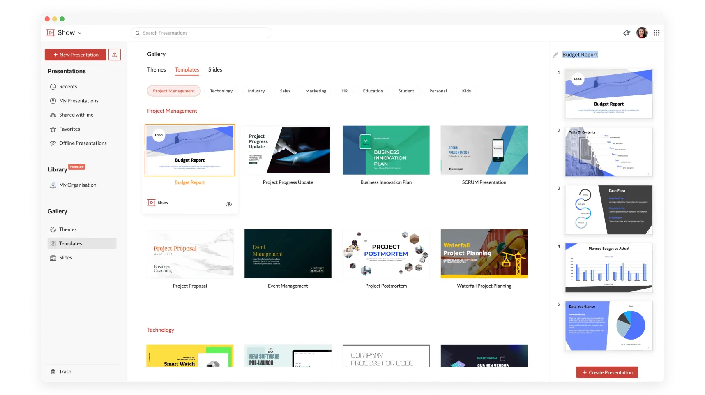Open Shared with me section
Viewport: 705px width, 395px height.
76,115
